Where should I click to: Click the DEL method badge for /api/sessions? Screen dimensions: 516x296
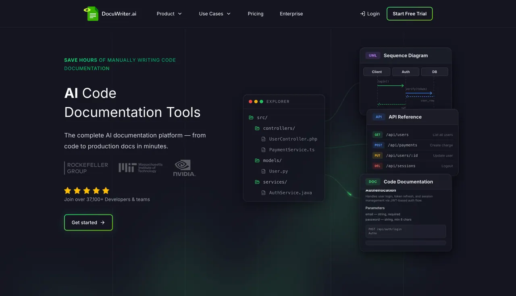[x=377, y=166]
